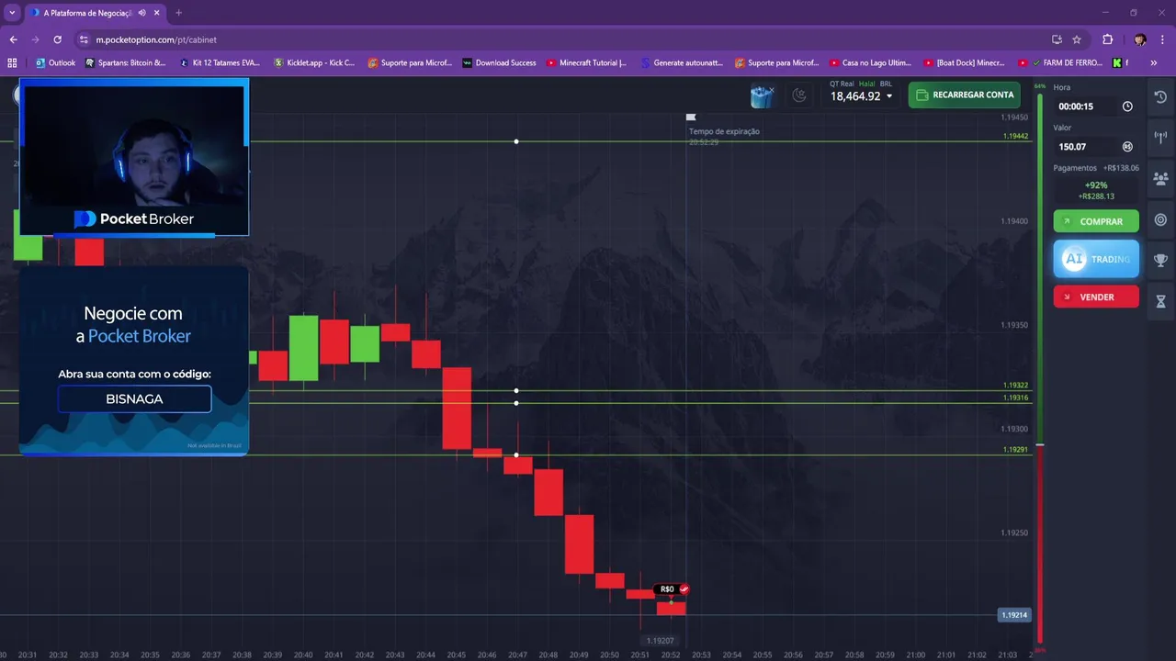
Task: Open the Chrome three-dot menu
Action: click(1163, 39)
